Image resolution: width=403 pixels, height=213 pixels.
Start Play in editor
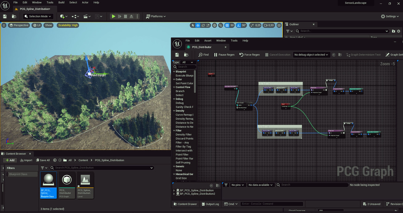[x=113, y=16]
